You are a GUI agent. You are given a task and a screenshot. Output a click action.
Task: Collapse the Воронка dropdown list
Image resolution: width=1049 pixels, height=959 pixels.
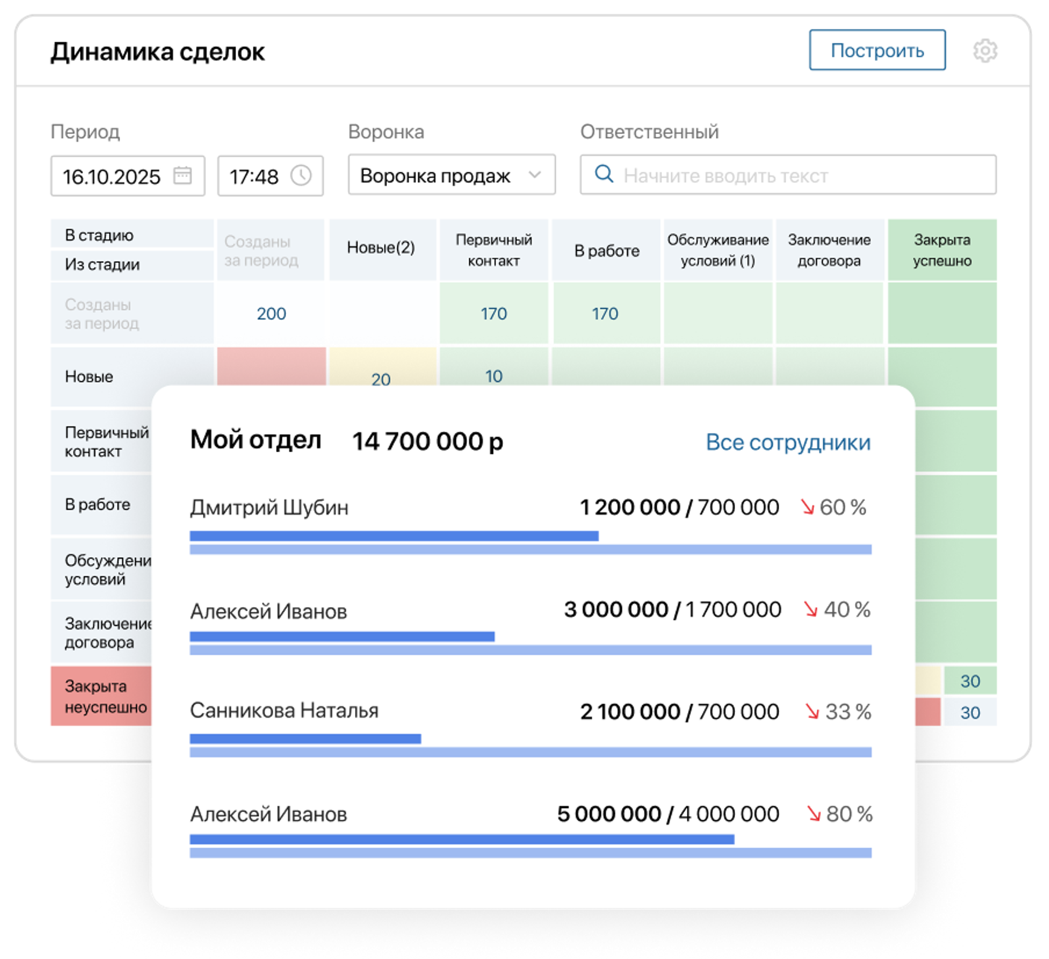click(536, 176)
